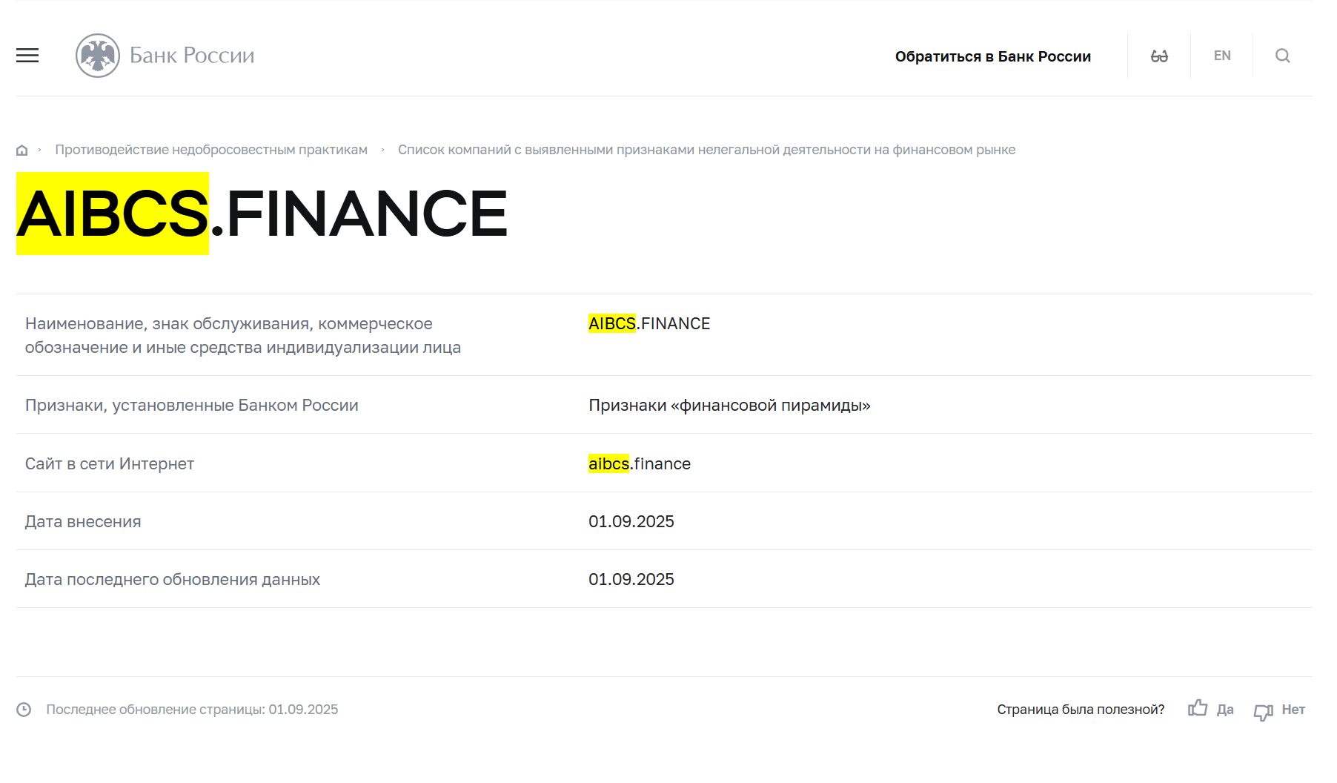The height and width of the screenshot is (783, 1337).
Task: Select Признаки «финансовой пирамиды» value
Action: point(729,406)
